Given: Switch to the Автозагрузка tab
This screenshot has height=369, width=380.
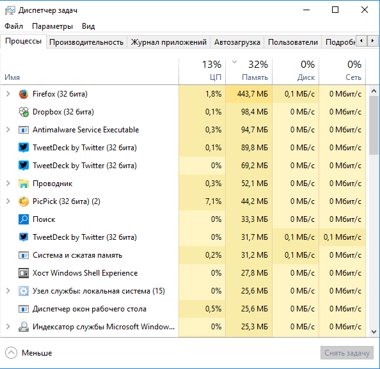Looking at the screenshot, I should pyautogui.click(x=237, y=42).
